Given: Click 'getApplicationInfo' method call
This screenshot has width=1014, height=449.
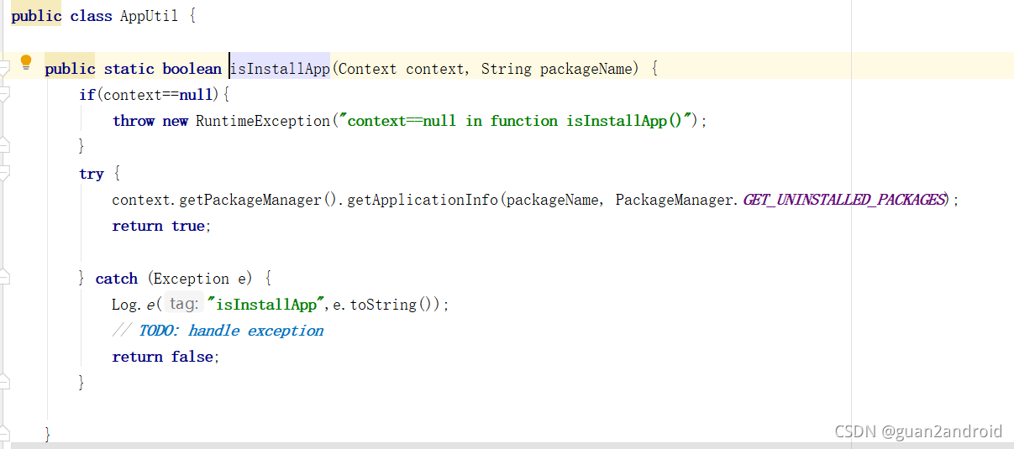Looking at the screenshot, I should point(423,200).
